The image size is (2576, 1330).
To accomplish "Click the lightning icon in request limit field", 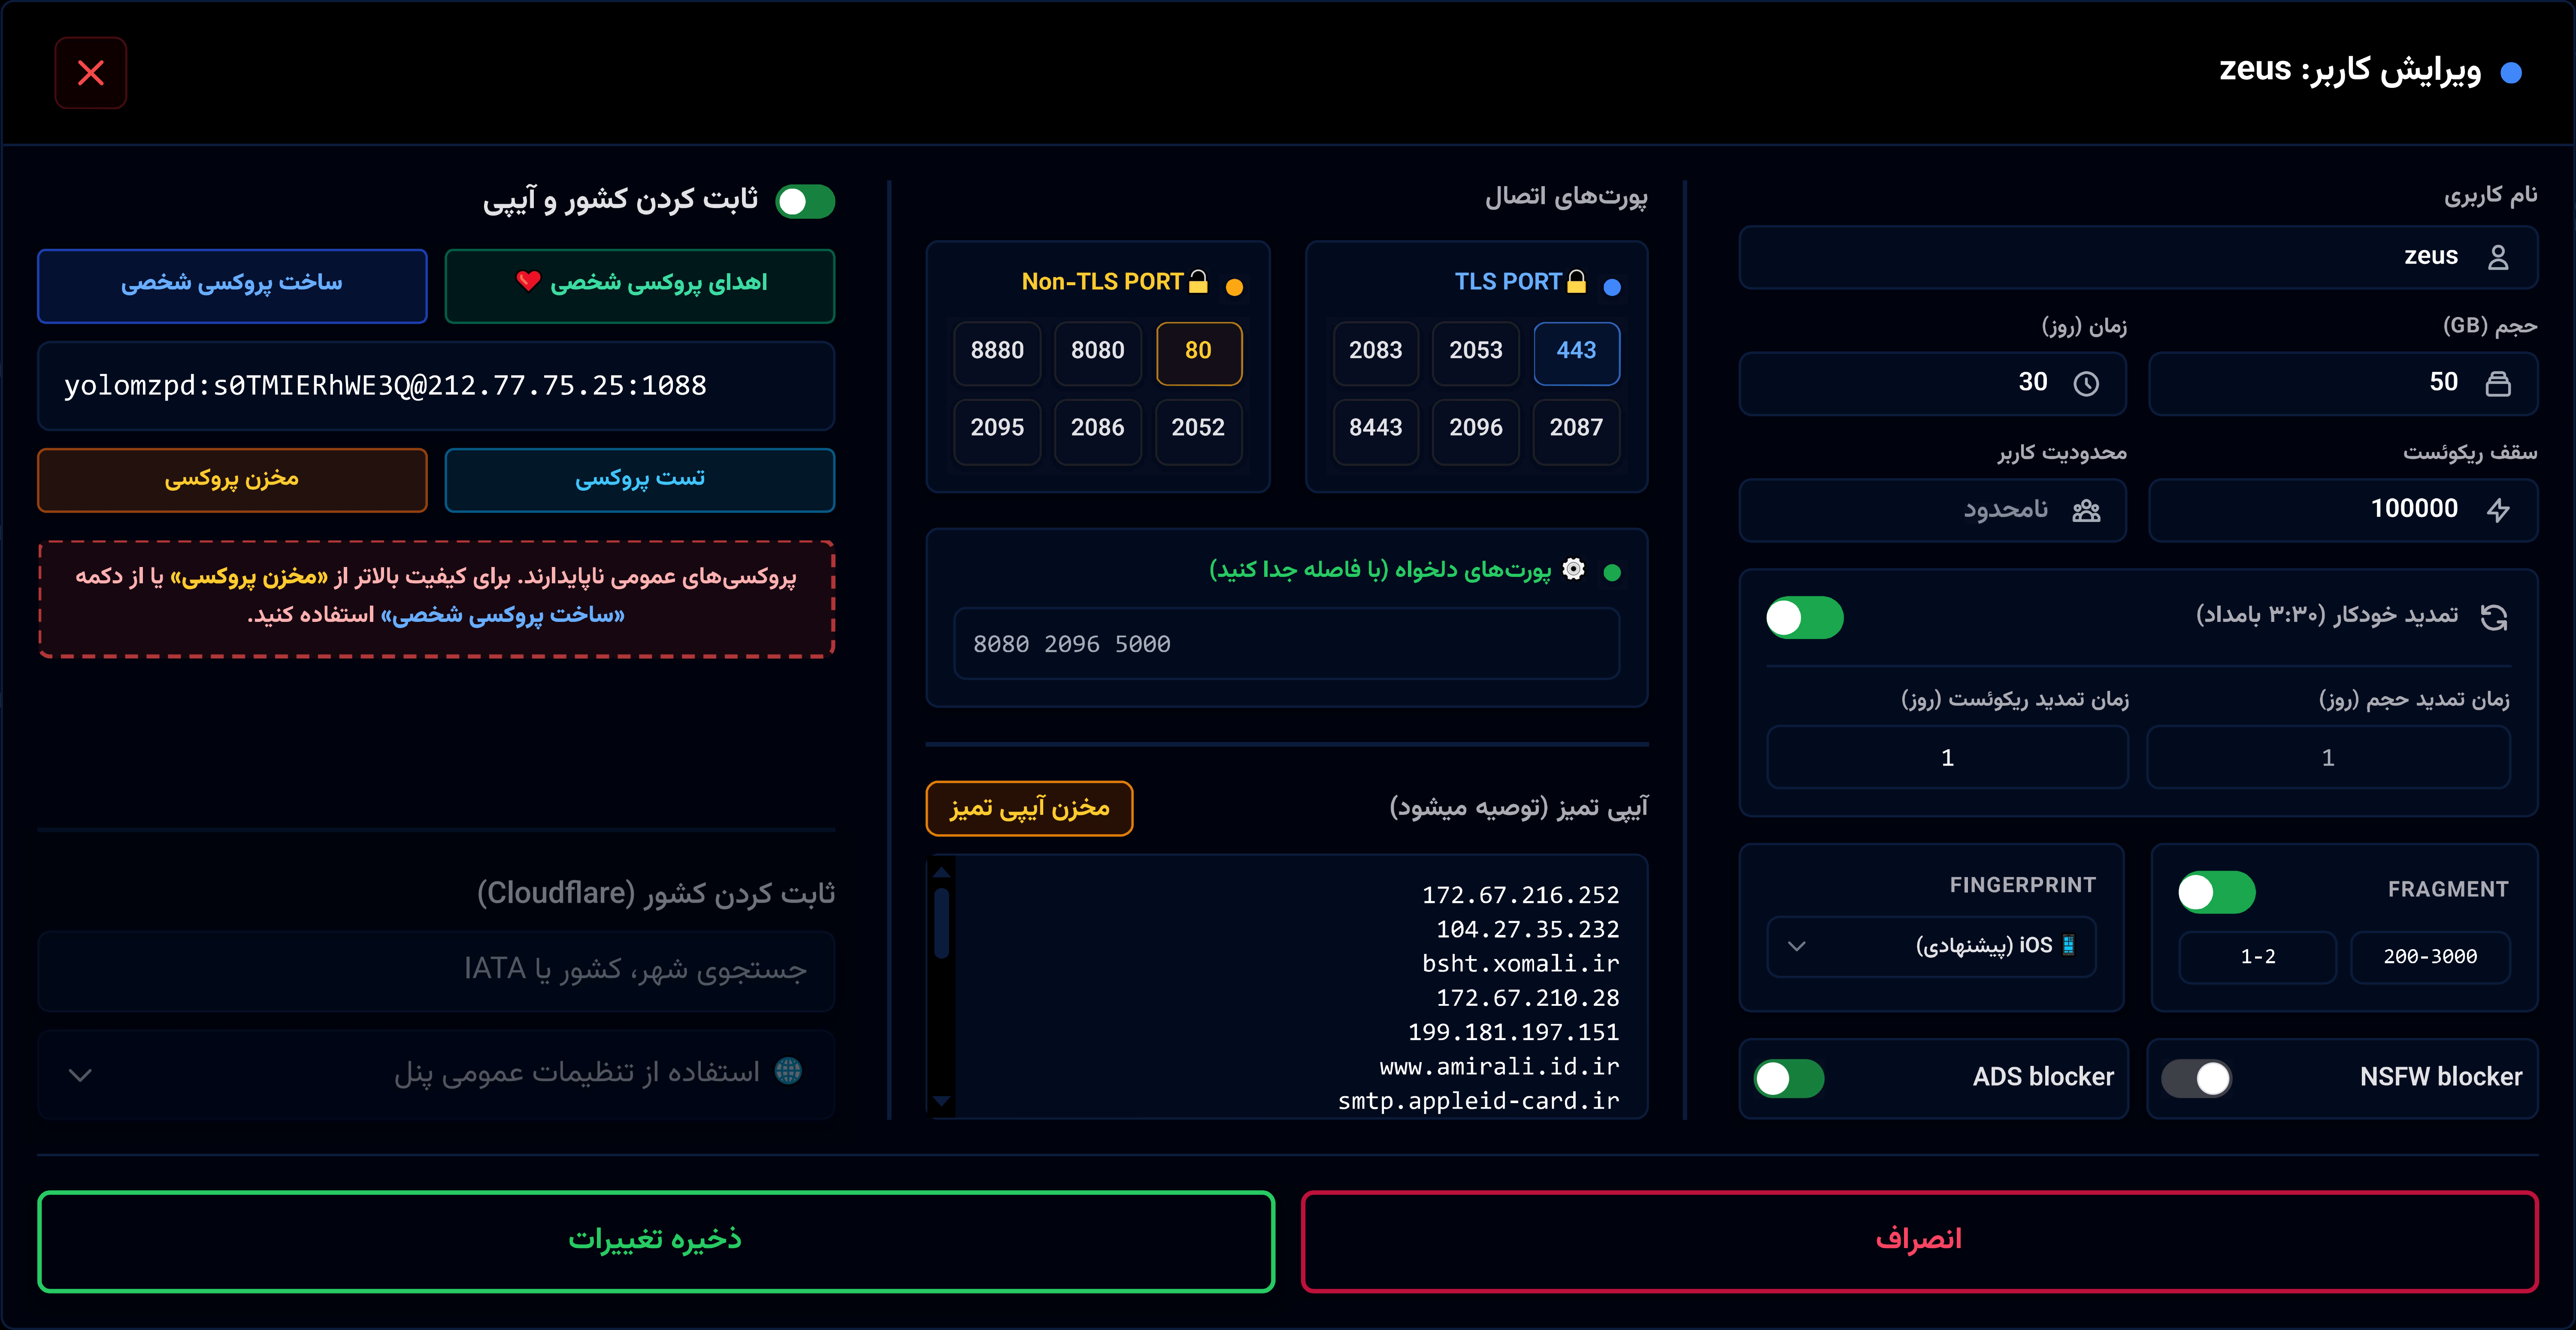I will pos(2498,511).
